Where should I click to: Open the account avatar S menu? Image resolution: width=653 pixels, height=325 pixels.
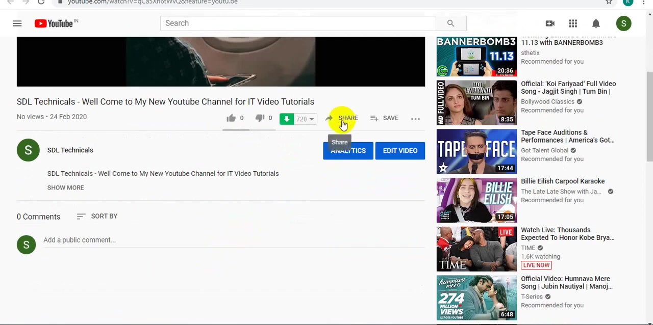(x=623, y=23)
